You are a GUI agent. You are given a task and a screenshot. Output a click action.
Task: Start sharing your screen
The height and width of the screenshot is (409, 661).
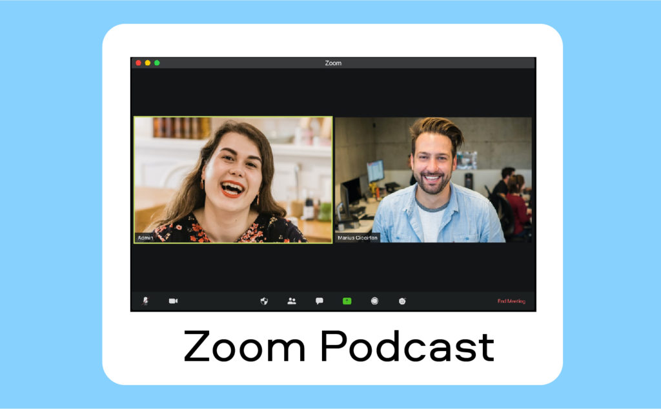coord(347,301)
